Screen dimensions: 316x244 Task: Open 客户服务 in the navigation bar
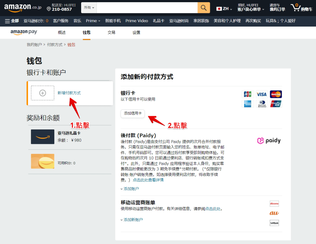coord(61,21)
